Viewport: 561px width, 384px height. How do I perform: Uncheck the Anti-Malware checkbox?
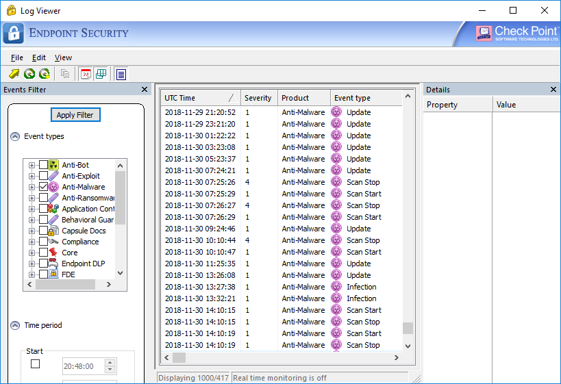click(43, 187)
